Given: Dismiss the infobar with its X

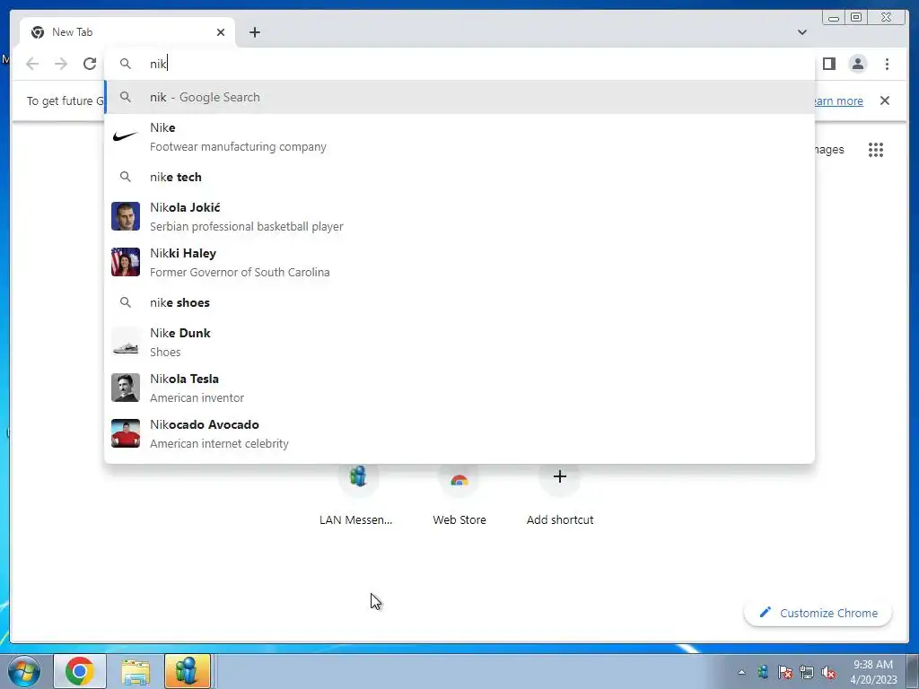Looking at the screenshot, I should (884, 100).
